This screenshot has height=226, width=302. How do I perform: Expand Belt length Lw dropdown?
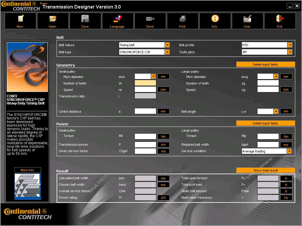coord(276,111)
